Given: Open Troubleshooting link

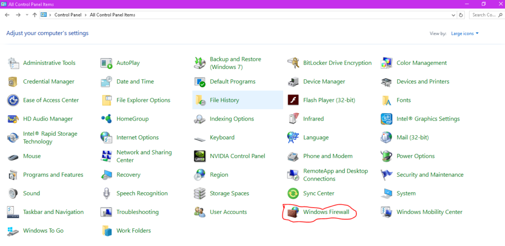Looking at the screenshot, I should (x=138, y=212).
